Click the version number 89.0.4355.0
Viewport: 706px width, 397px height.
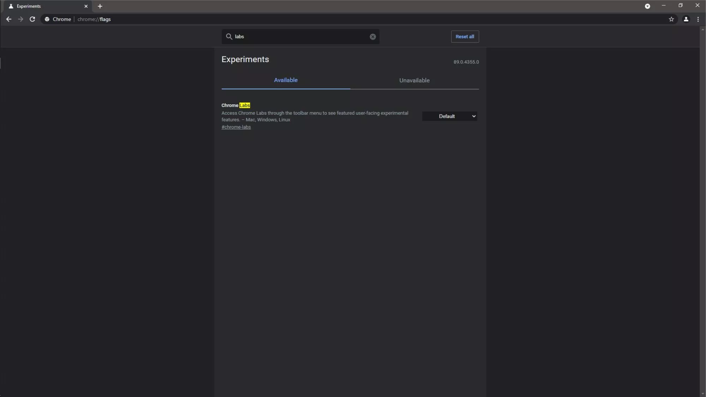pos(466,62)
